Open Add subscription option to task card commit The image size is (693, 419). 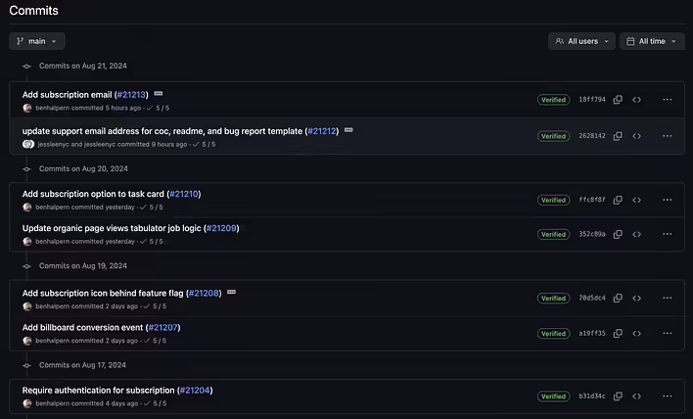pos(93,194)
